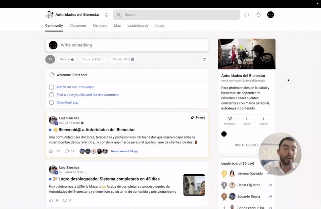
Task: View Jimena Quevedo's leaderboard avatar
Action: tap(232, 174)
